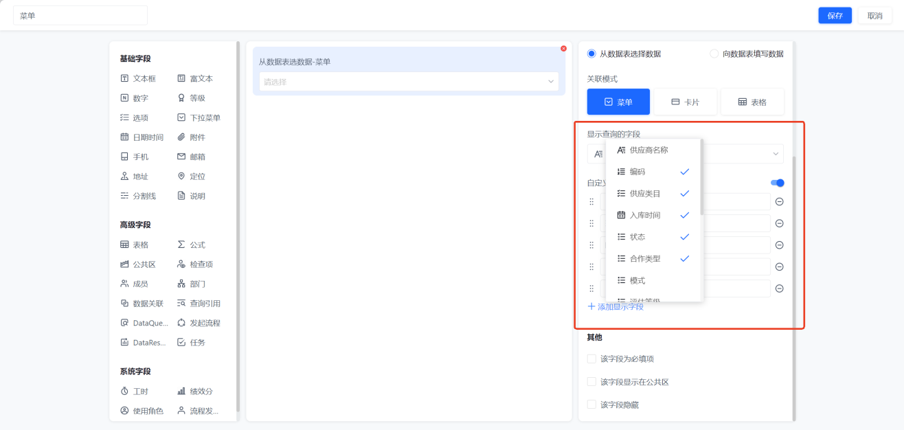904x430 pixels.
Task: Switch to 菜单 association mode
Action: pyautogui.click(x=618, y=102)
